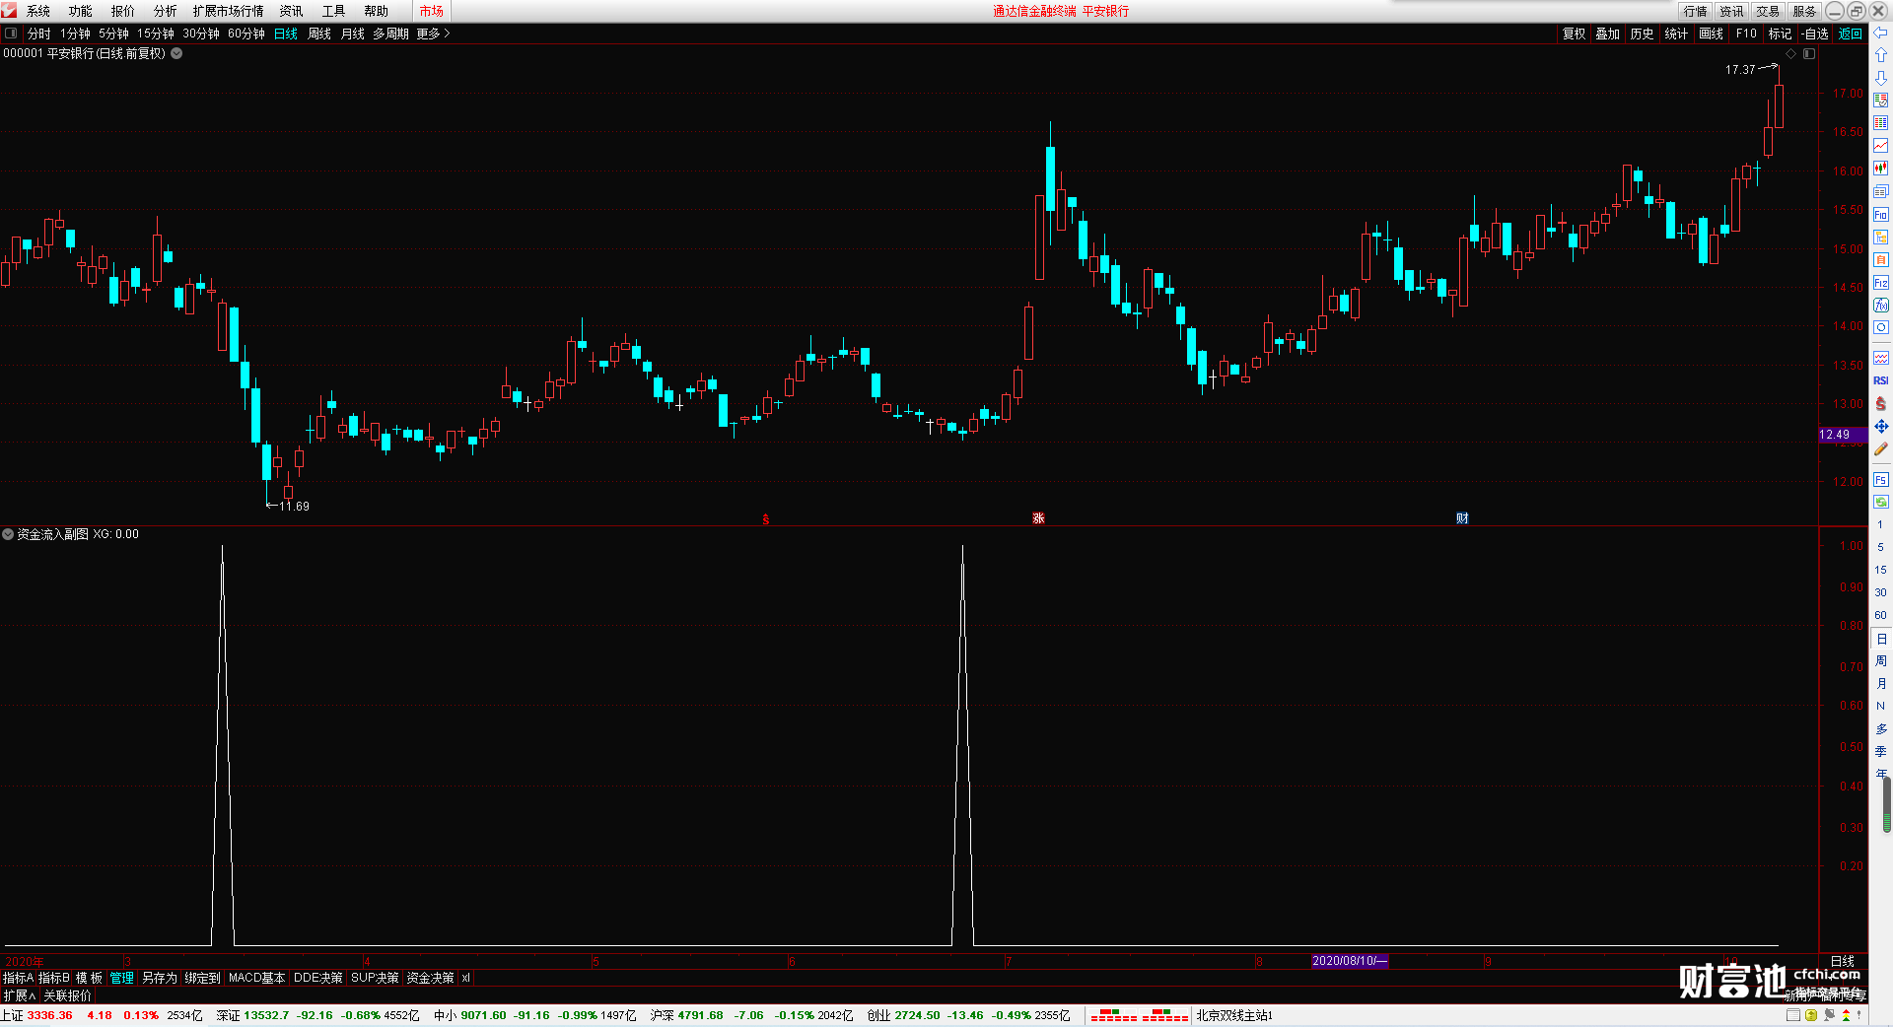This screenshot has width=1893, height=1027.
Task: Open the 系统 menu
Action: point(38,11)
